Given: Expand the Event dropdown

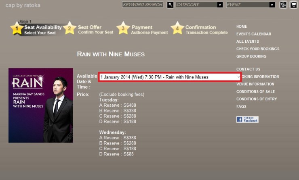Looking at the screenshot, I should tap(250, 5).
